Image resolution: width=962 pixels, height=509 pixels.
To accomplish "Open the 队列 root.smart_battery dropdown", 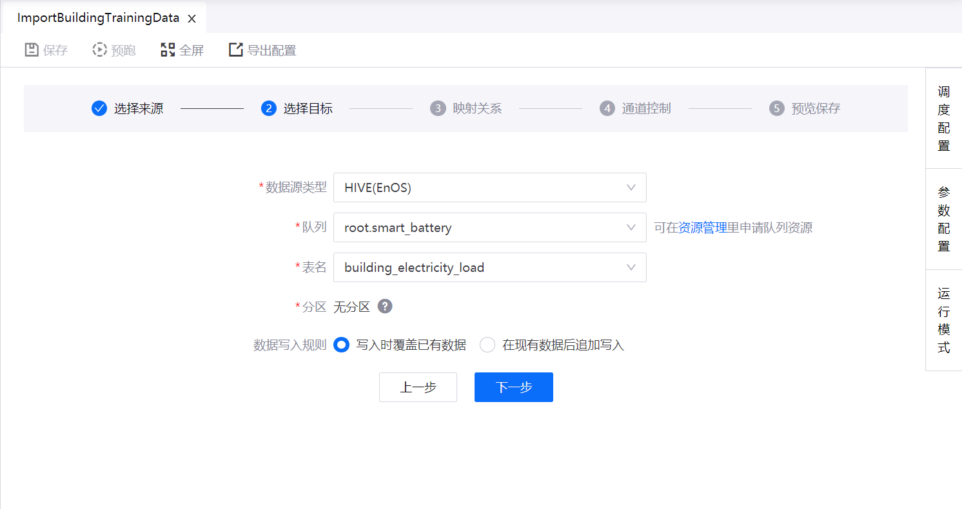I will click(x=490, y=227).
